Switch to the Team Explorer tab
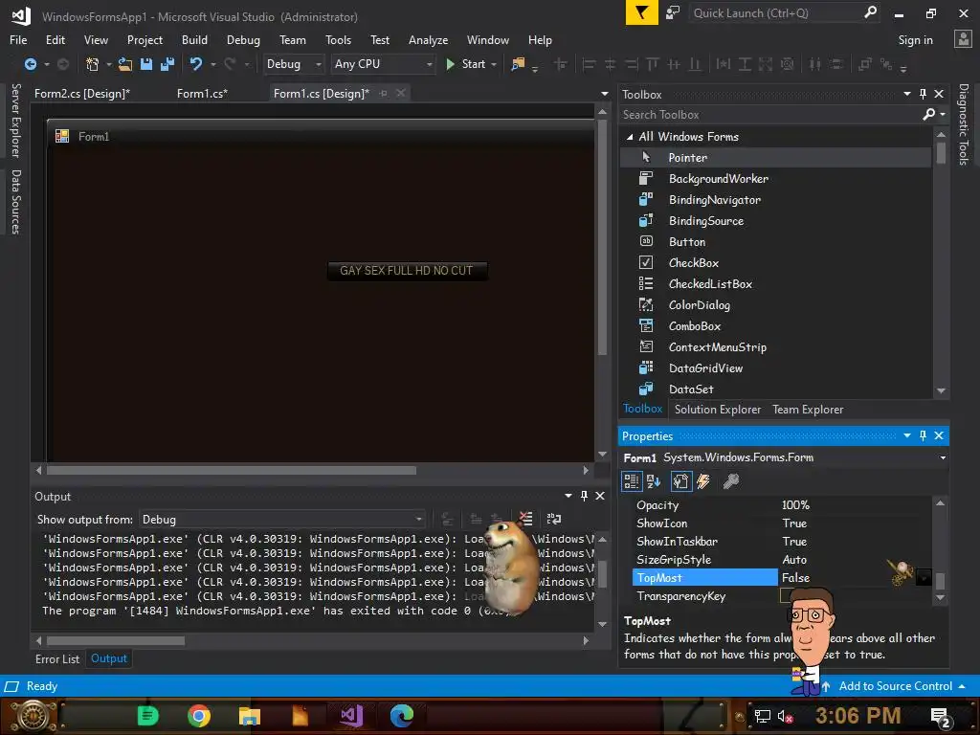Viewport: 980px width, 735px height. coord(808,410)
